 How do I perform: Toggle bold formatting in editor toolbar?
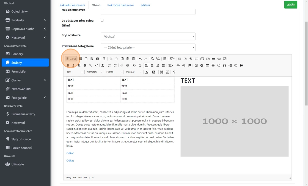[68, 66]
